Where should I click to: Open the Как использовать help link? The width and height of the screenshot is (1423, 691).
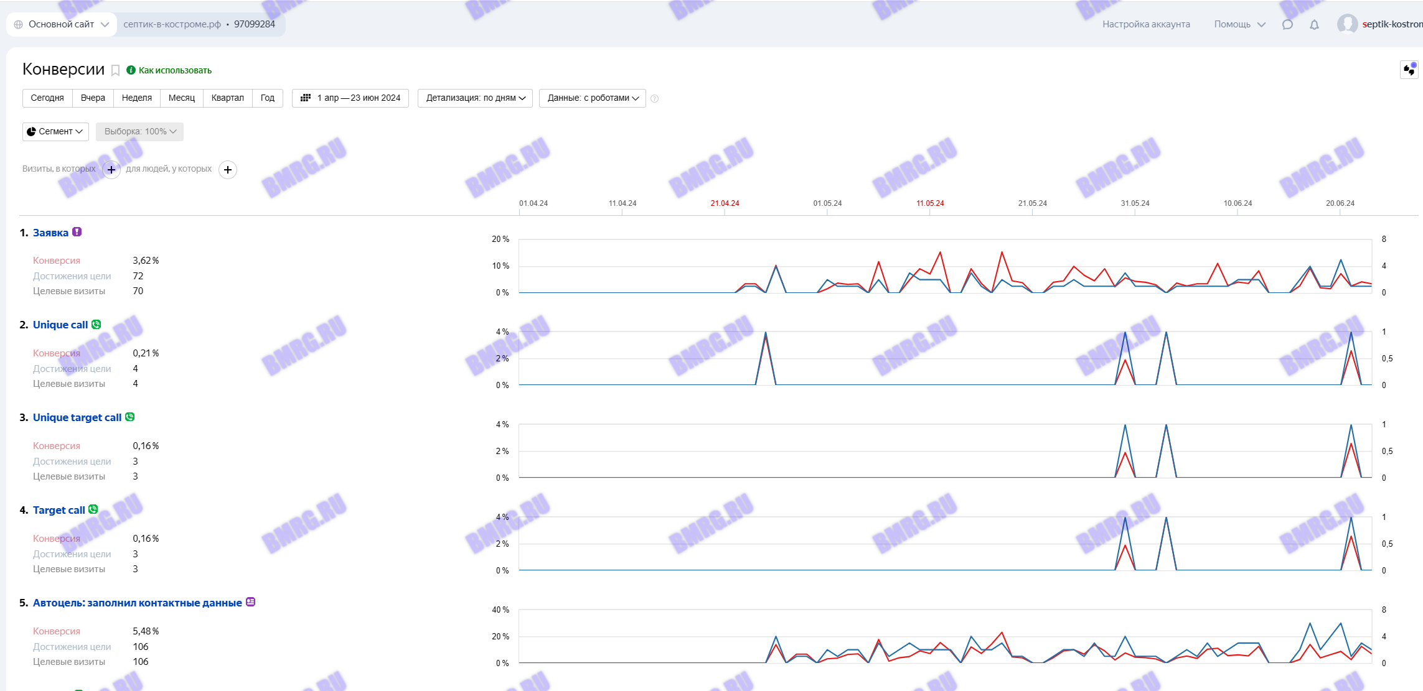174,70
